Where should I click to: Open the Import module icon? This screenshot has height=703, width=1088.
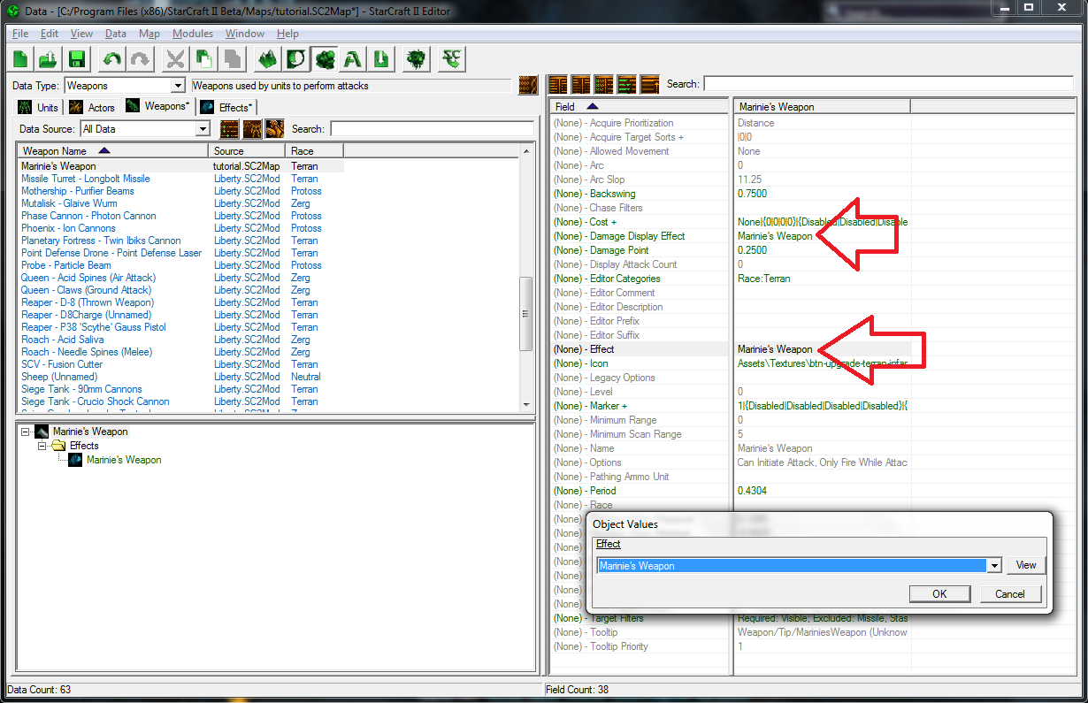(x=380, y=59)
